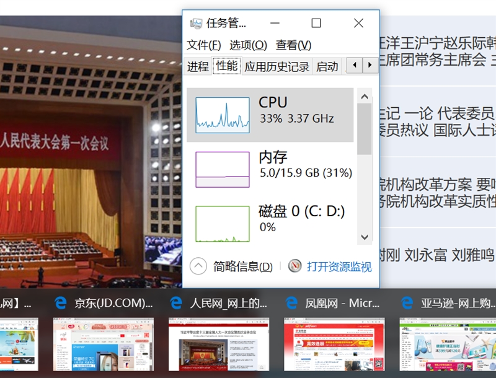Click the Edge icon beside 凤凰网
496x378 pixels.
(291, 303)
